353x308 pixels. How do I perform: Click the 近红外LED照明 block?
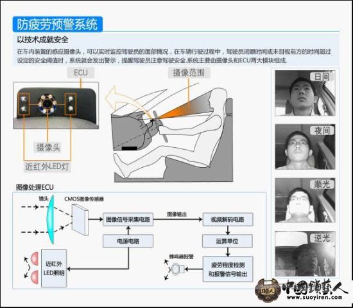coord(54,268)
